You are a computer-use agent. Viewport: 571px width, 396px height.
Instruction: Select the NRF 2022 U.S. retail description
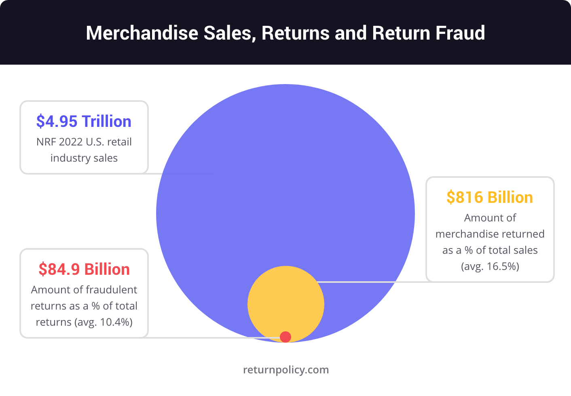(84, 150)
